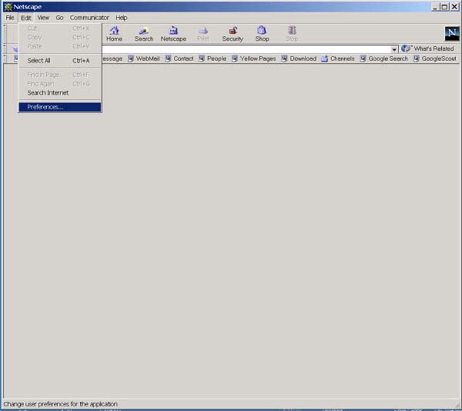Screen dimensions: 462x411
Task: Click the Print toolbar icon
Action: click(203, 34)
